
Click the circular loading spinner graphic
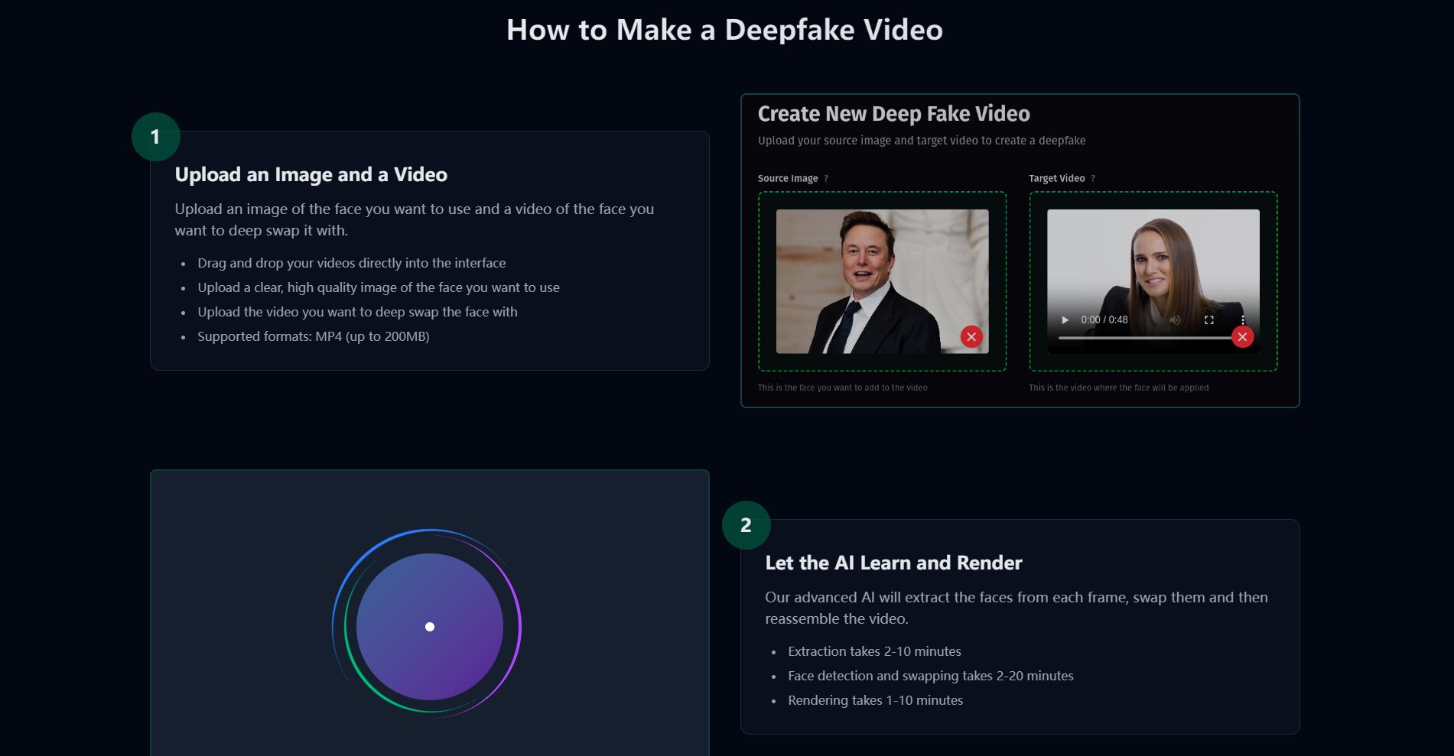point(430,627)
